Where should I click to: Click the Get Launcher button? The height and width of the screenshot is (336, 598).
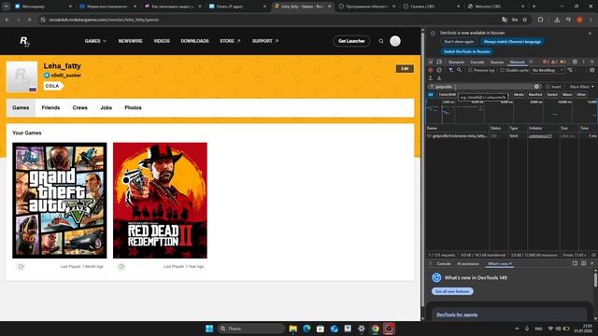351,41
